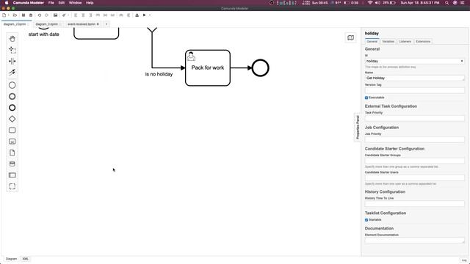
Task: Open the start instance dropdown arrow
Action: [x=150, y=15]
